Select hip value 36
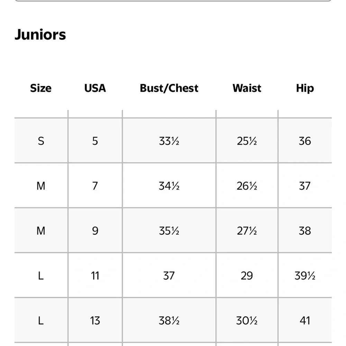Viewport: 346px width, 346px height. [305, 141]
